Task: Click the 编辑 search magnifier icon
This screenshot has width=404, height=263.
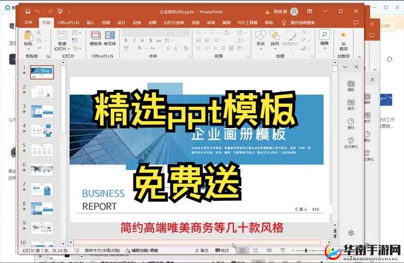Action: 325,34
